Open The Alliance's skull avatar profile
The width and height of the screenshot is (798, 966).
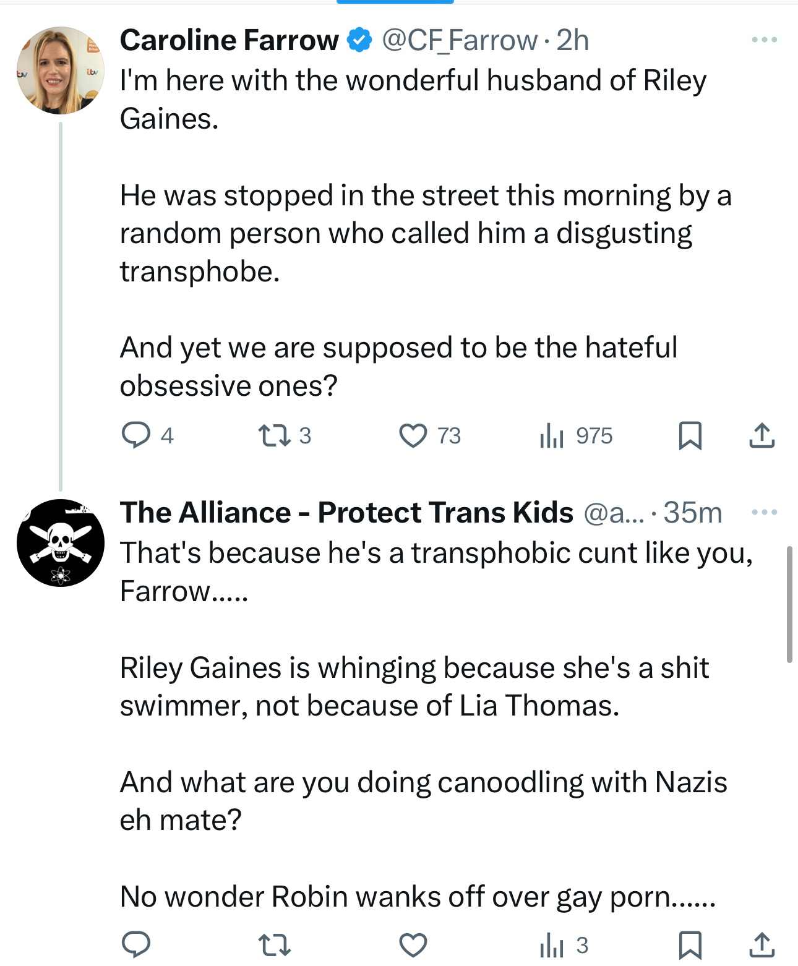tap(60, 543)
